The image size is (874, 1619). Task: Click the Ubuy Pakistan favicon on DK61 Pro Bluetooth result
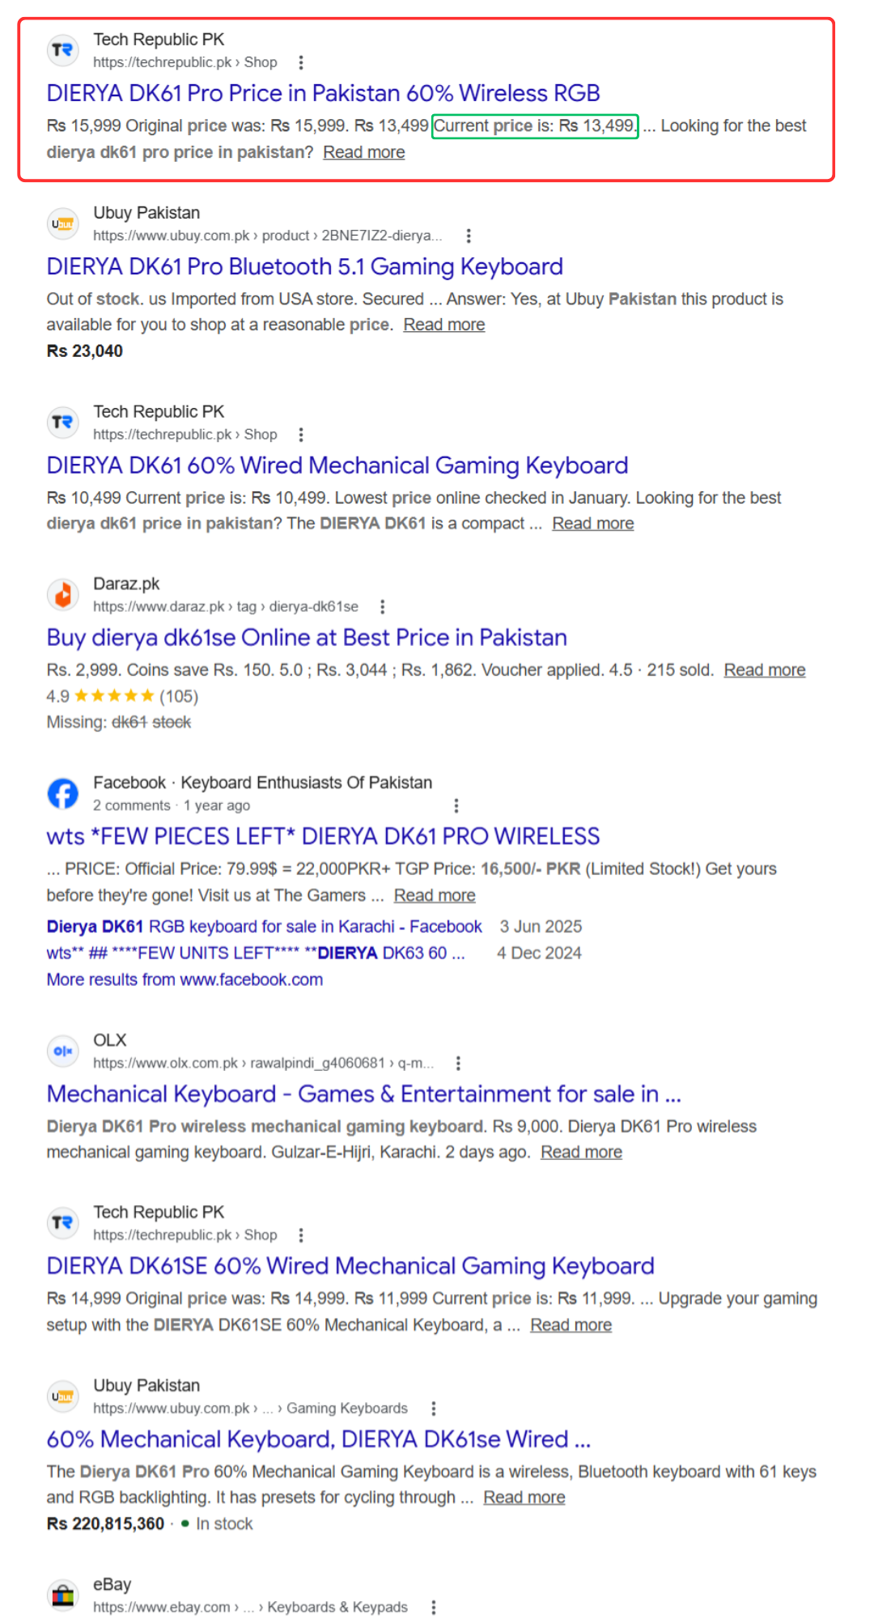click(x=62, y=224)
